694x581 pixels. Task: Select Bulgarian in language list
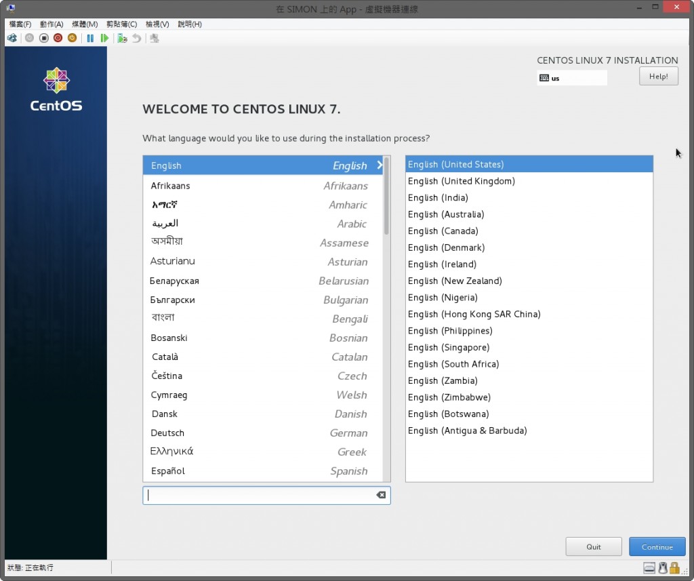pos(263,300)
